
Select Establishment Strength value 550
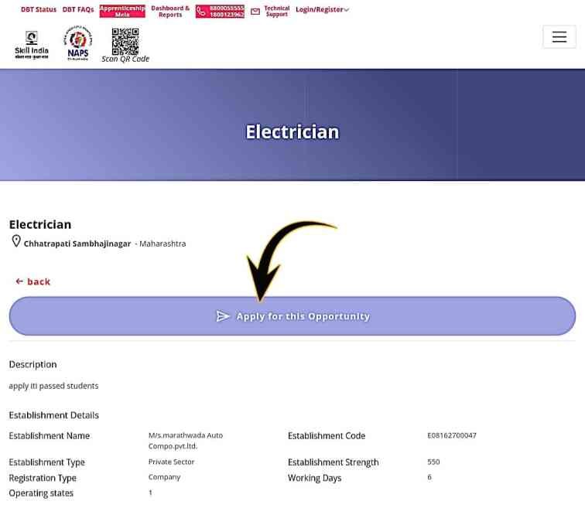433,462
